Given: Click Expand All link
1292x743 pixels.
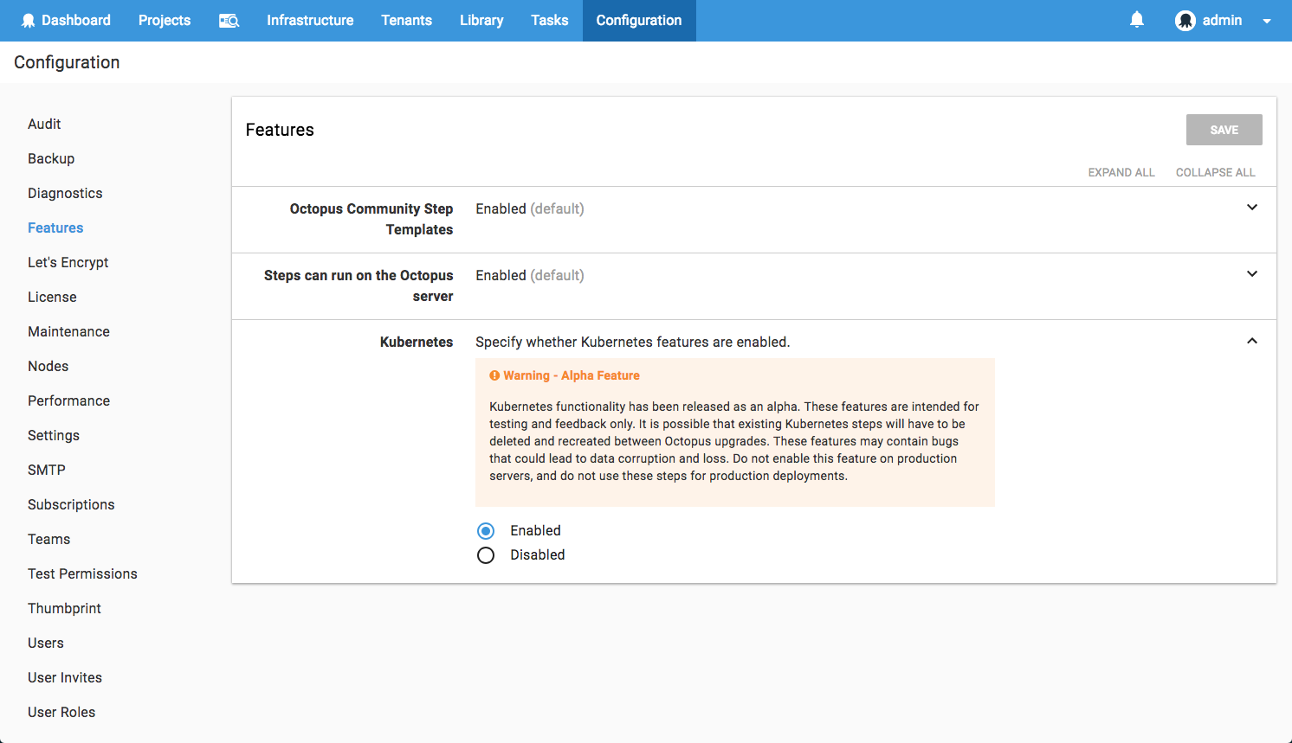Looking at the screenshot, I should 1121,172.
